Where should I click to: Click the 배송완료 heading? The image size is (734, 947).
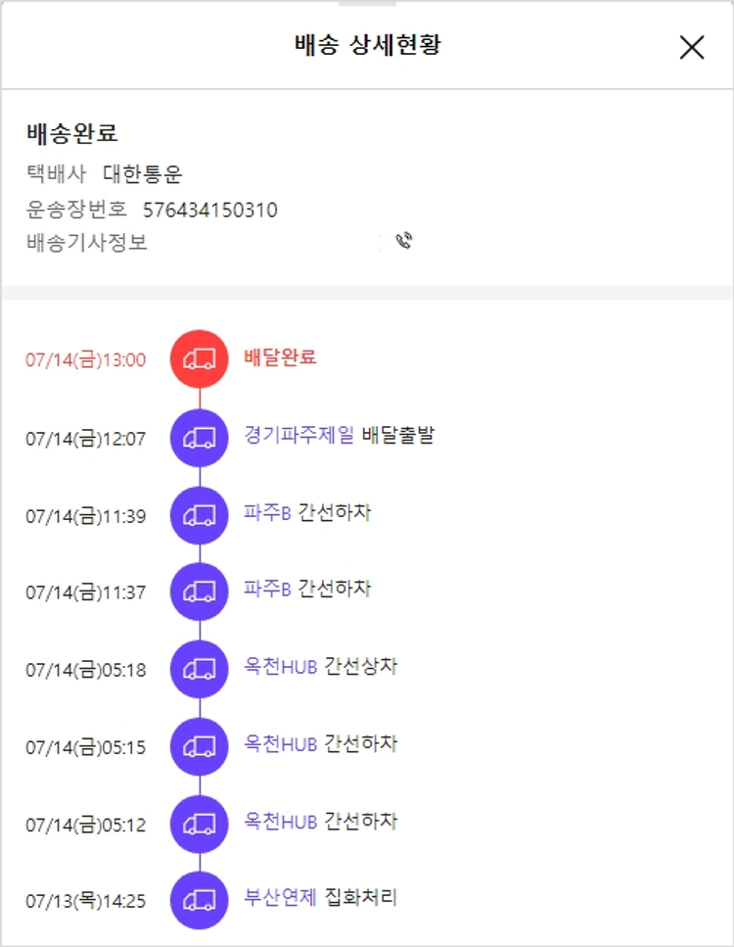pos(72,134)
